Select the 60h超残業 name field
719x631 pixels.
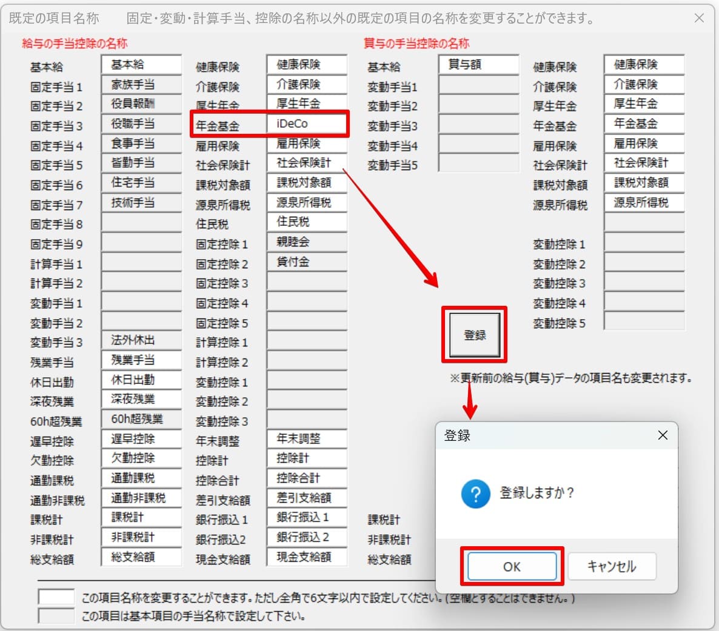(141, 419)
